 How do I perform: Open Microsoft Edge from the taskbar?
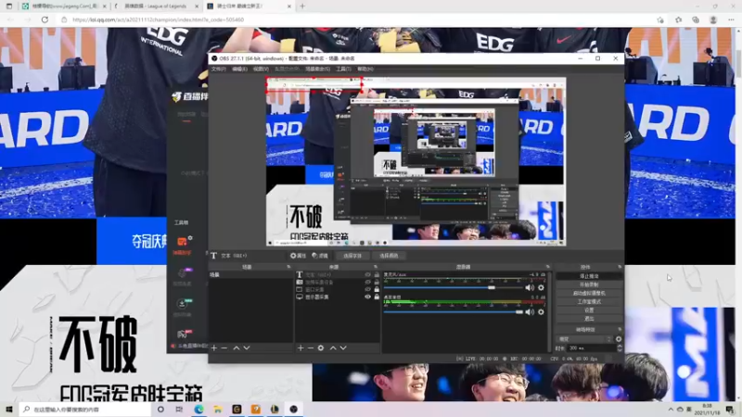point(198,410)
